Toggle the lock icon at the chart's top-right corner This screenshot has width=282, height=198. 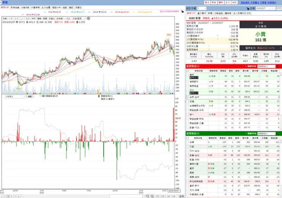183,11
